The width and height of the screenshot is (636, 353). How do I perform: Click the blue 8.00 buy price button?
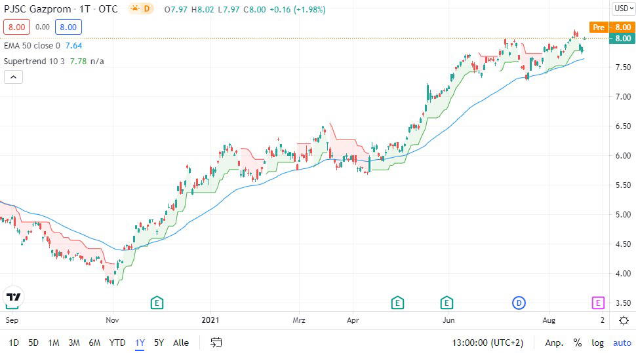[68, 27]
